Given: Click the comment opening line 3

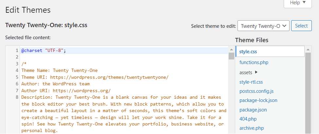Looking at the screenshot, I should 24,64.
